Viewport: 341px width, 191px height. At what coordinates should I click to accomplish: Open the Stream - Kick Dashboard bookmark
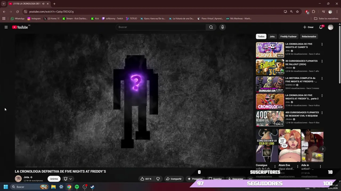click(75, 19)
